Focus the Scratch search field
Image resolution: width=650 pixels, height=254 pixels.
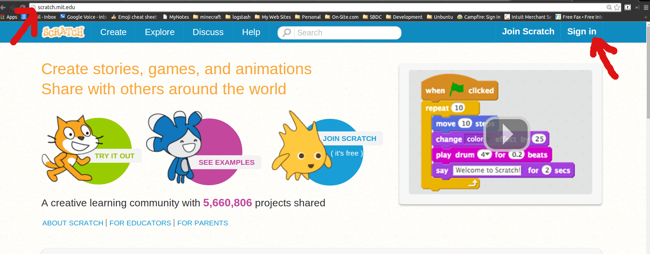[x=348, y=33]
